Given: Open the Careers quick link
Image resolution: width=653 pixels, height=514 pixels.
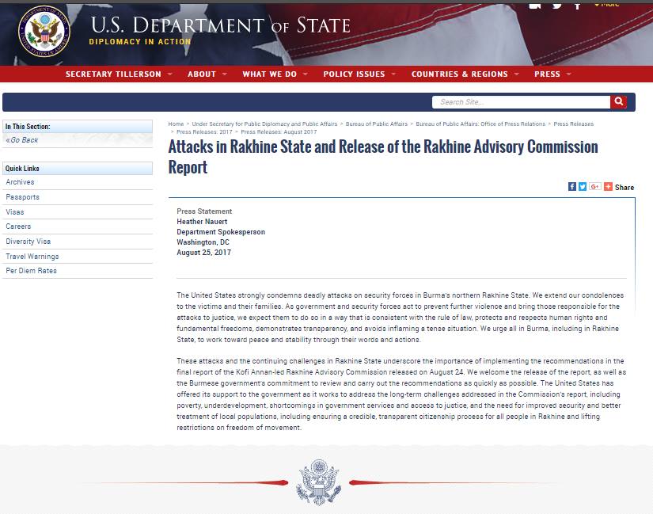Looking at the screenshot, I should point(18,227).
